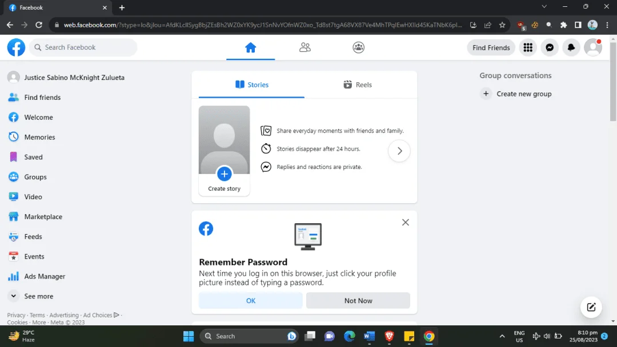Click the Group conversations heading
The image size is (617, 347).
click(515, 75)
